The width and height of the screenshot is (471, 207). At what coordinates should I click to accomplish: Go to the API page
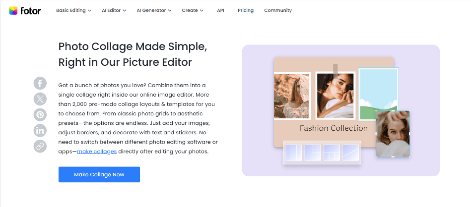coord(220,10)
